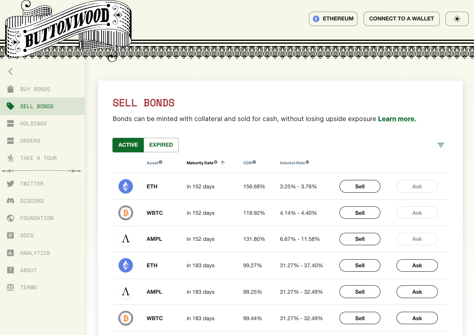Sell the ETH bond with 156.68% CDR

coord(360,186)
